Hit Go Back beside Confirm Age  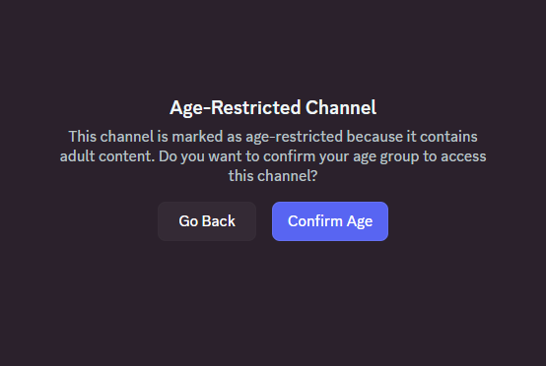[207, 221]
